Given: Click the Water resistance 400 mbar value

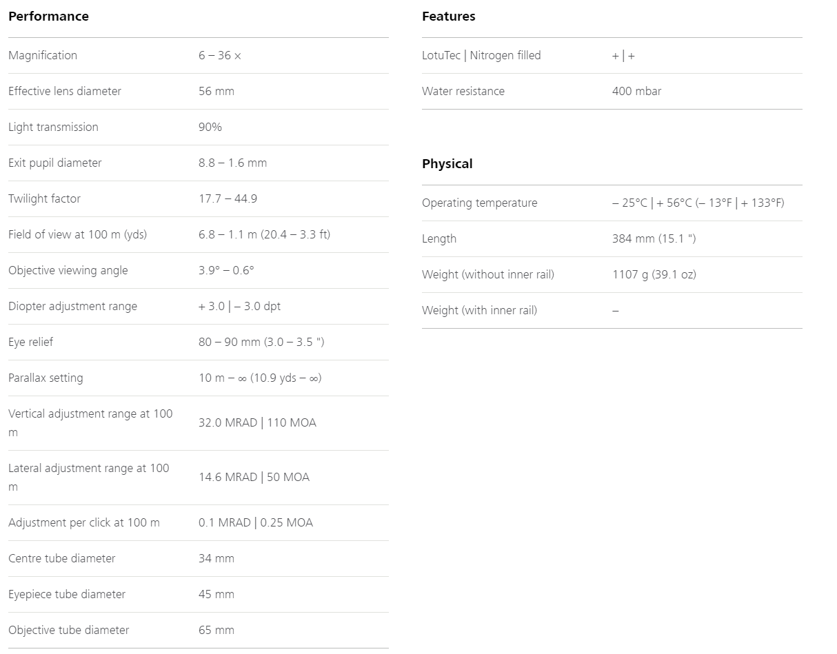Looking at the screenshot, I should pos(636,91).
